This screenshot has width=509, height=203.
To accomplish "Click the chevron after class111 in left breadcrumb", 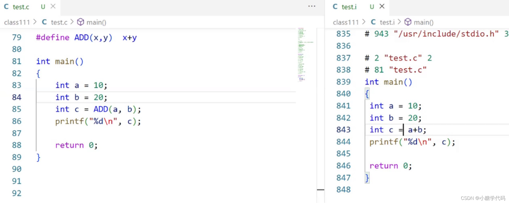I will click(35, 22).
